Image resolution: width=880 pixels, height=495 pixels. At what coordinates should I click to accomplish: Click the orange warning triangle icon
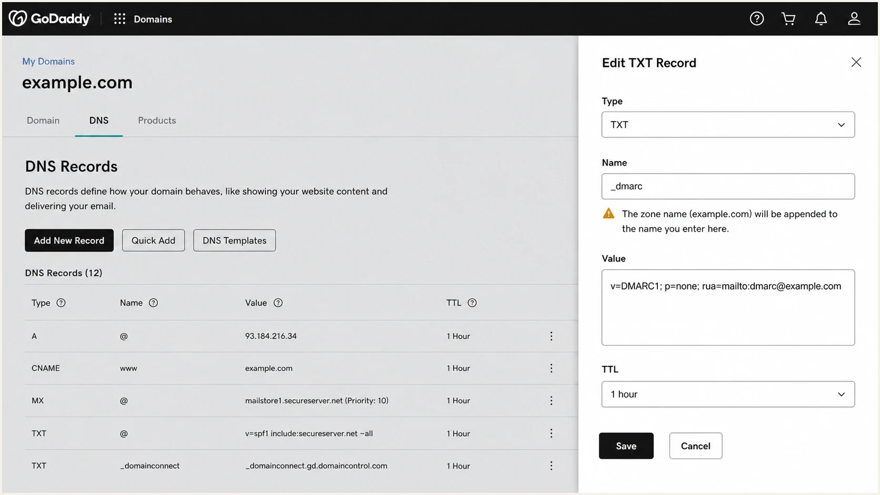[608, 214]
